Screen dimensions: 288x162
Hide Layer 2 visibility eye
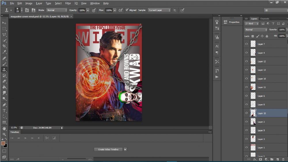[247, 122]
